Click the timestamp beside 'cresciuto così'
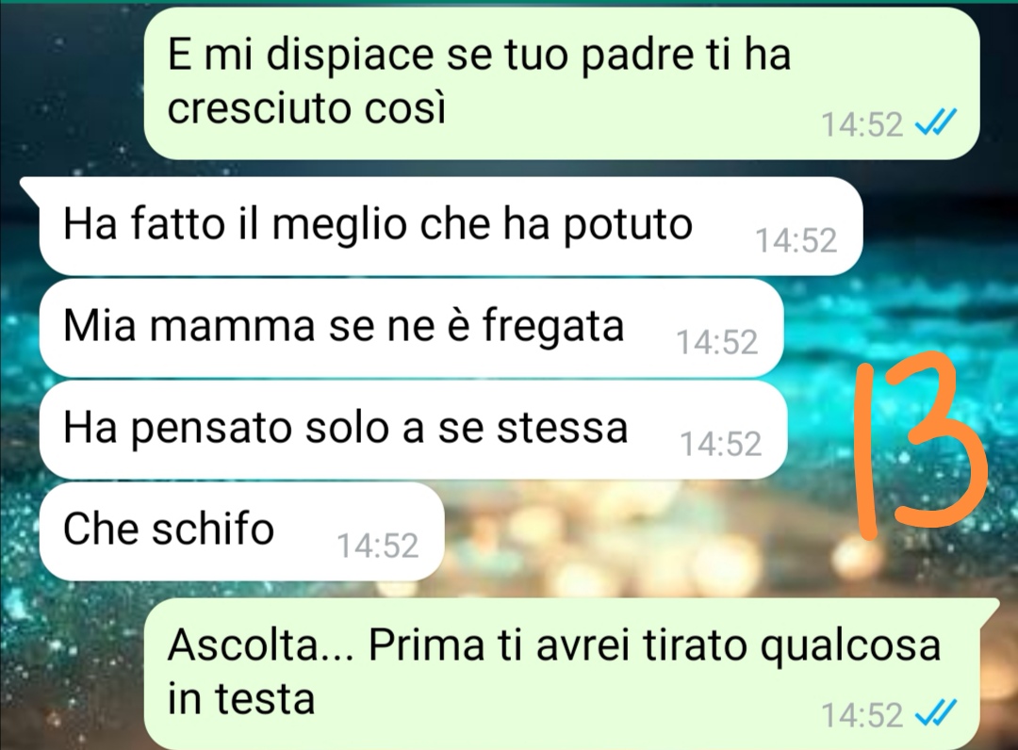The width and height of the screenshot is (1018, 750). pos(862,124)
